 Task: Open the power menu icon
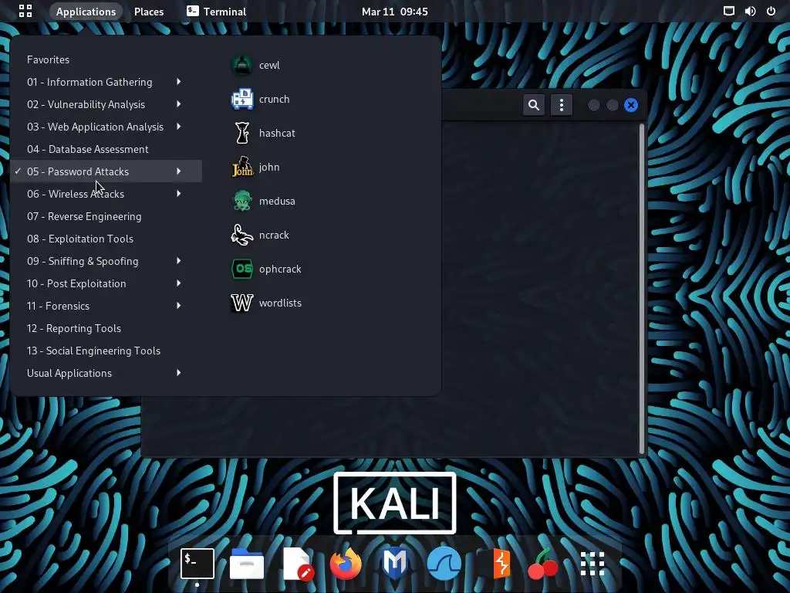[x=771, y=11]
